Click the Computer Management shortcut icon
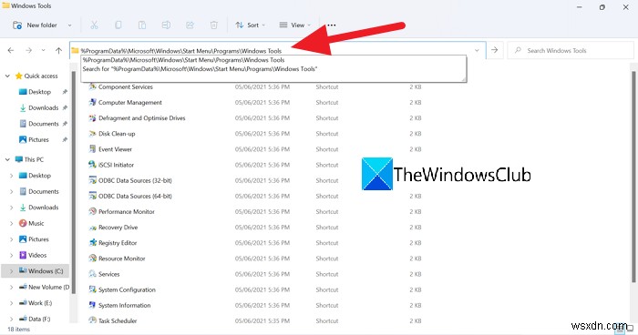 (92, 103)
